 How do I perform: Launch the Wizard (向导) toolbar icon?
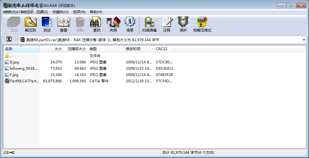[x=113, y=22]
